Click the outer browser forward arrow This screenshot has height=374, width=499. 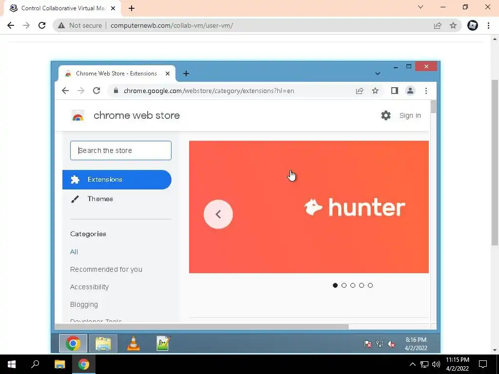click(x=26, y=25)
